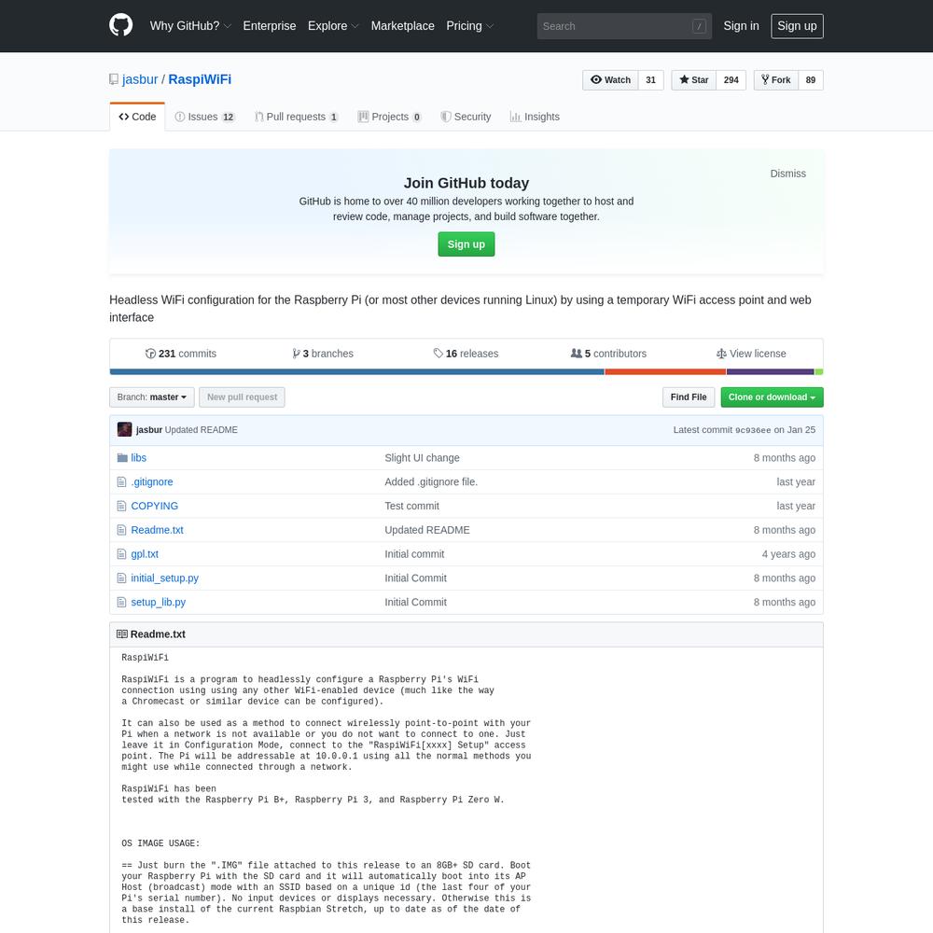Switch to the Insights tab

point(535,117)
